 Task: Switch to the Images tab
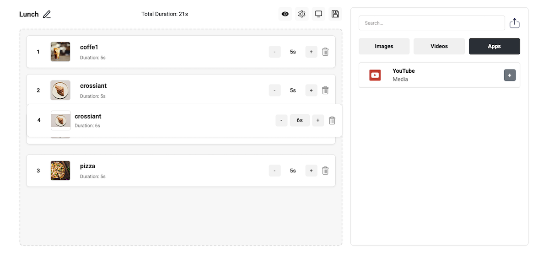click(x=384, y=46)
